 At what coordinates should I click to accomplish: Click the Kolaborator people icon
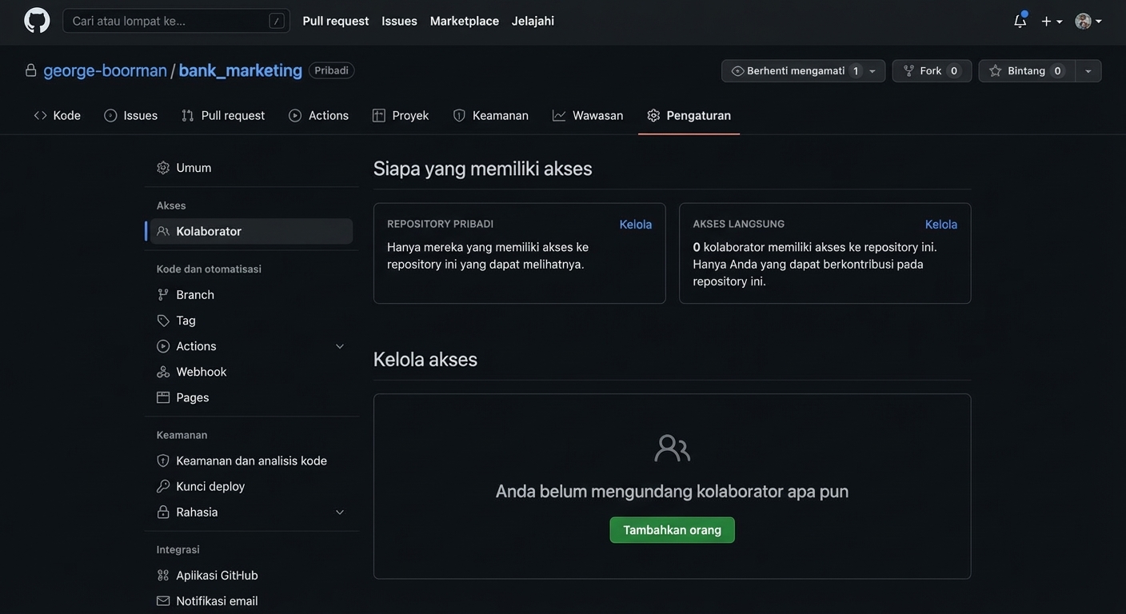[163, 231]
